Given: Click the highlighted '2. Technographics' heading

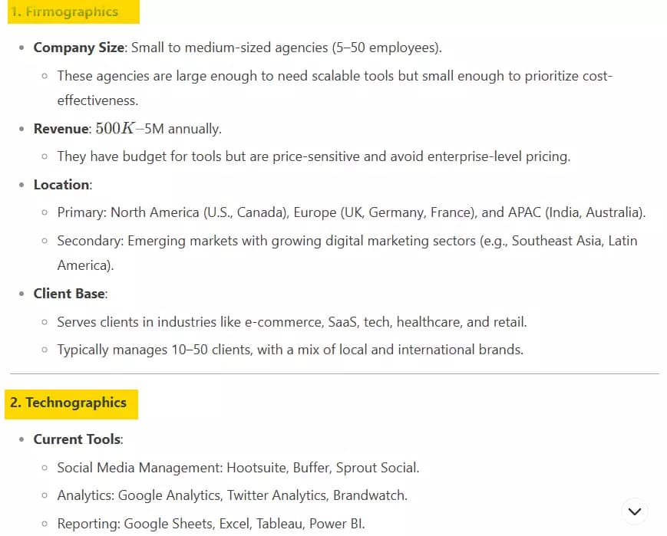Looking at the screenshot, I should pyautogui.click(x=71, y=404).
